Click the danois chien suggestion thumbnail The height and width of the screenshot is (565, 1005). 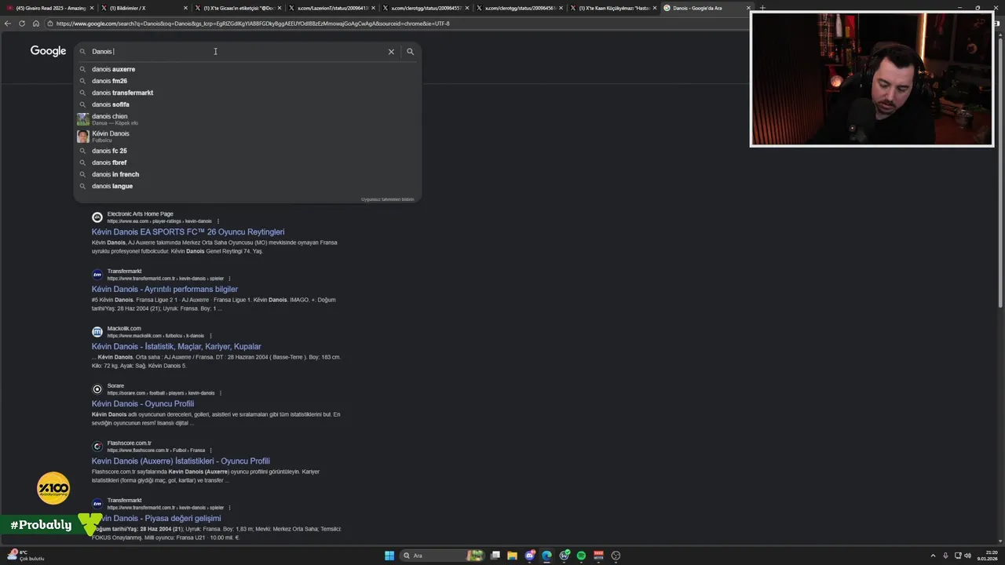(82, 118)
